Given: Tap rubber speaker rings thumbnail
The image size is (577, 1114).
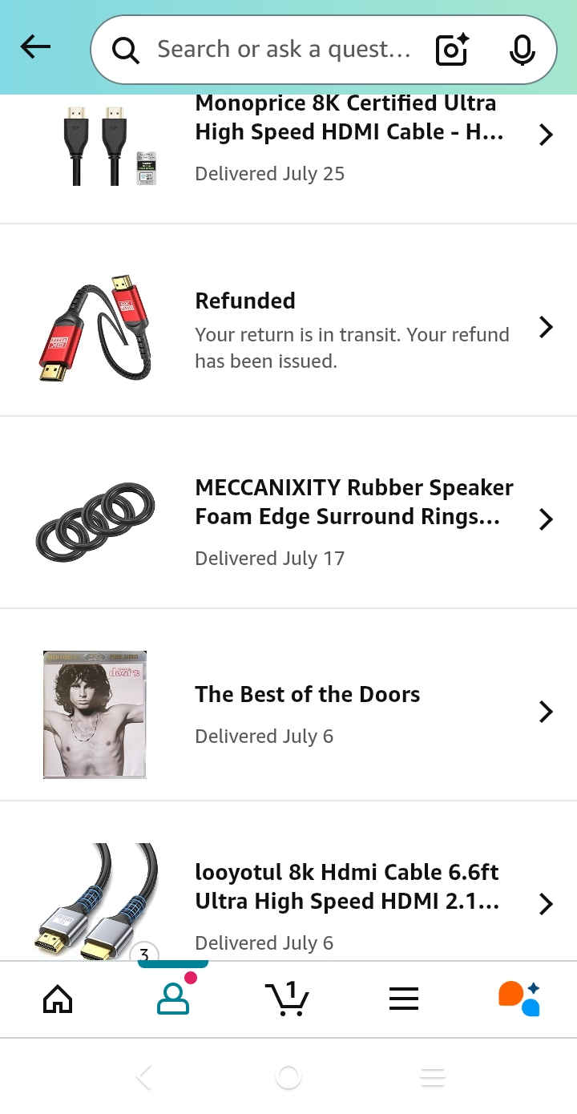Looking at the screenshot, I should pyautogui.click(x=95, y=522).
